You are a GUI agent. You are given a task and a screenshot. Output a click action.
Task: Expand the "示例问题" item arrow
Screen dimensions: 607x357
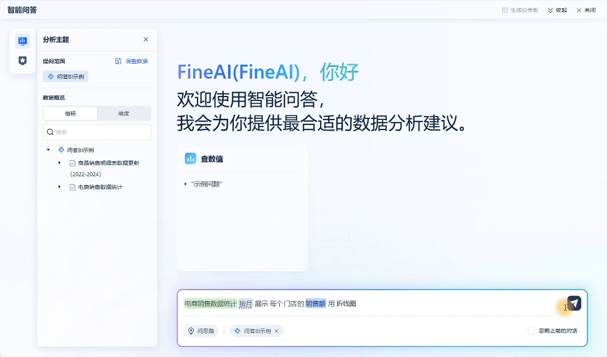click(x=185, y=184)
